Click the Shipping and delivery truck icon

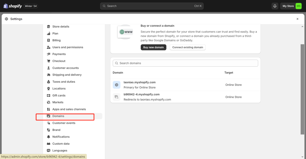click(x=49, y=75)
